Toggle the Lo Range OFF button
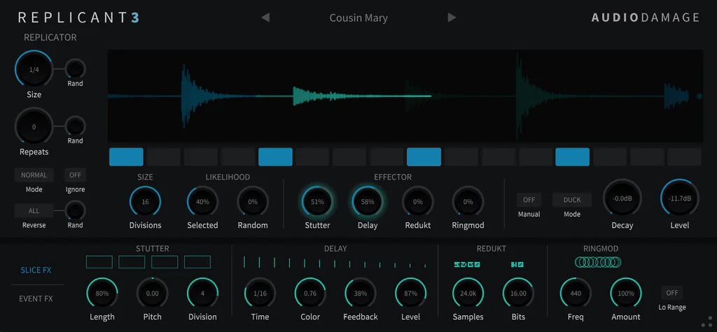Viewport: 717px width, 332px height. coord(671,293)
